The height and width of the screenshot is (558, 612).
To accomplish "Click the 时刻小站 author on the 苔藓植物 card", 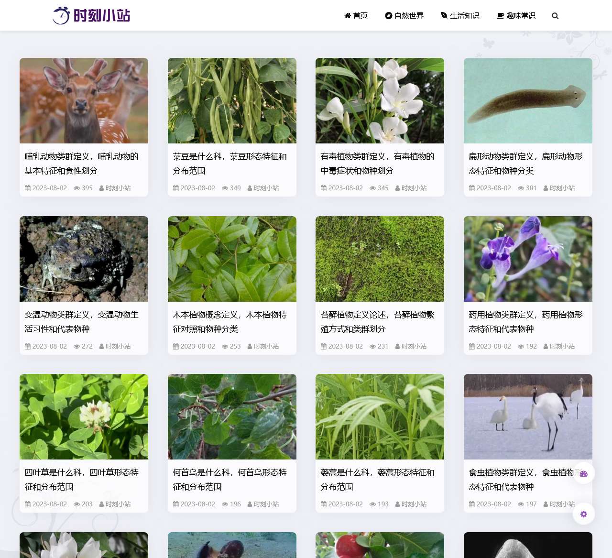I will click(x=414, y=347).
